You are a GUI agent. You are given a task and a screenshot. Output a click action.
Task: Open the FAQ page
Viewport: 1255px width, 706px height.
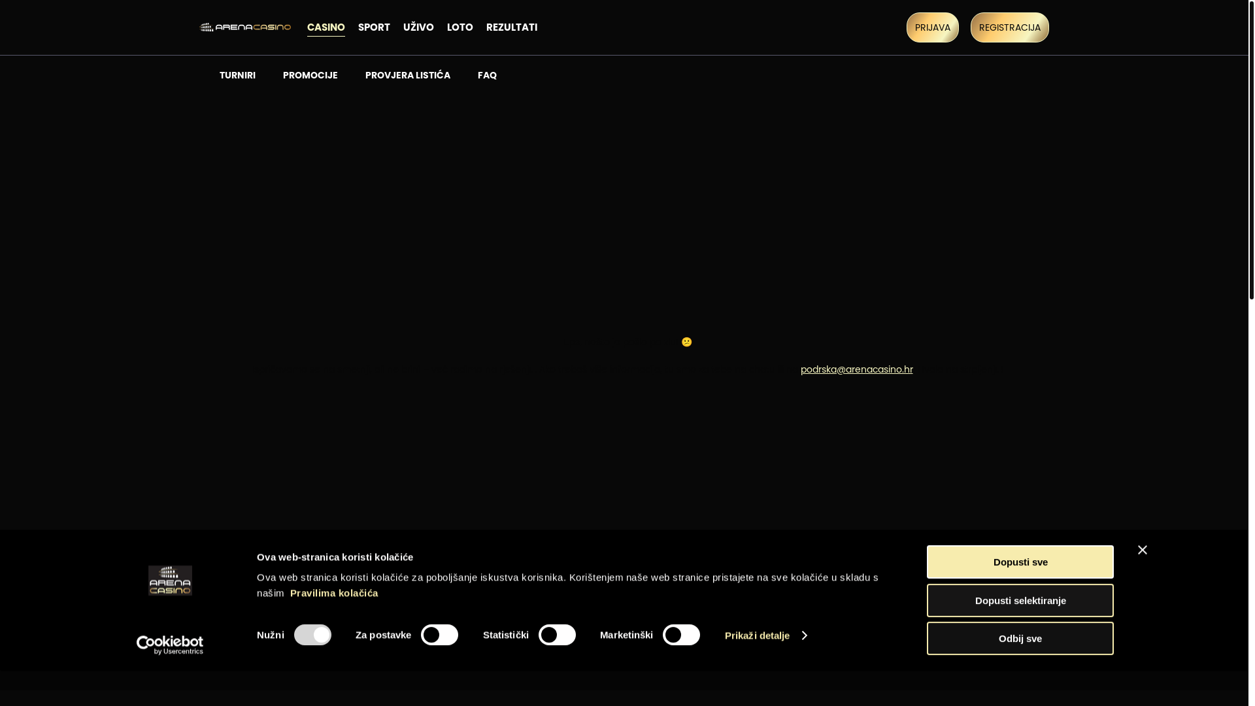tap(487, 75)
